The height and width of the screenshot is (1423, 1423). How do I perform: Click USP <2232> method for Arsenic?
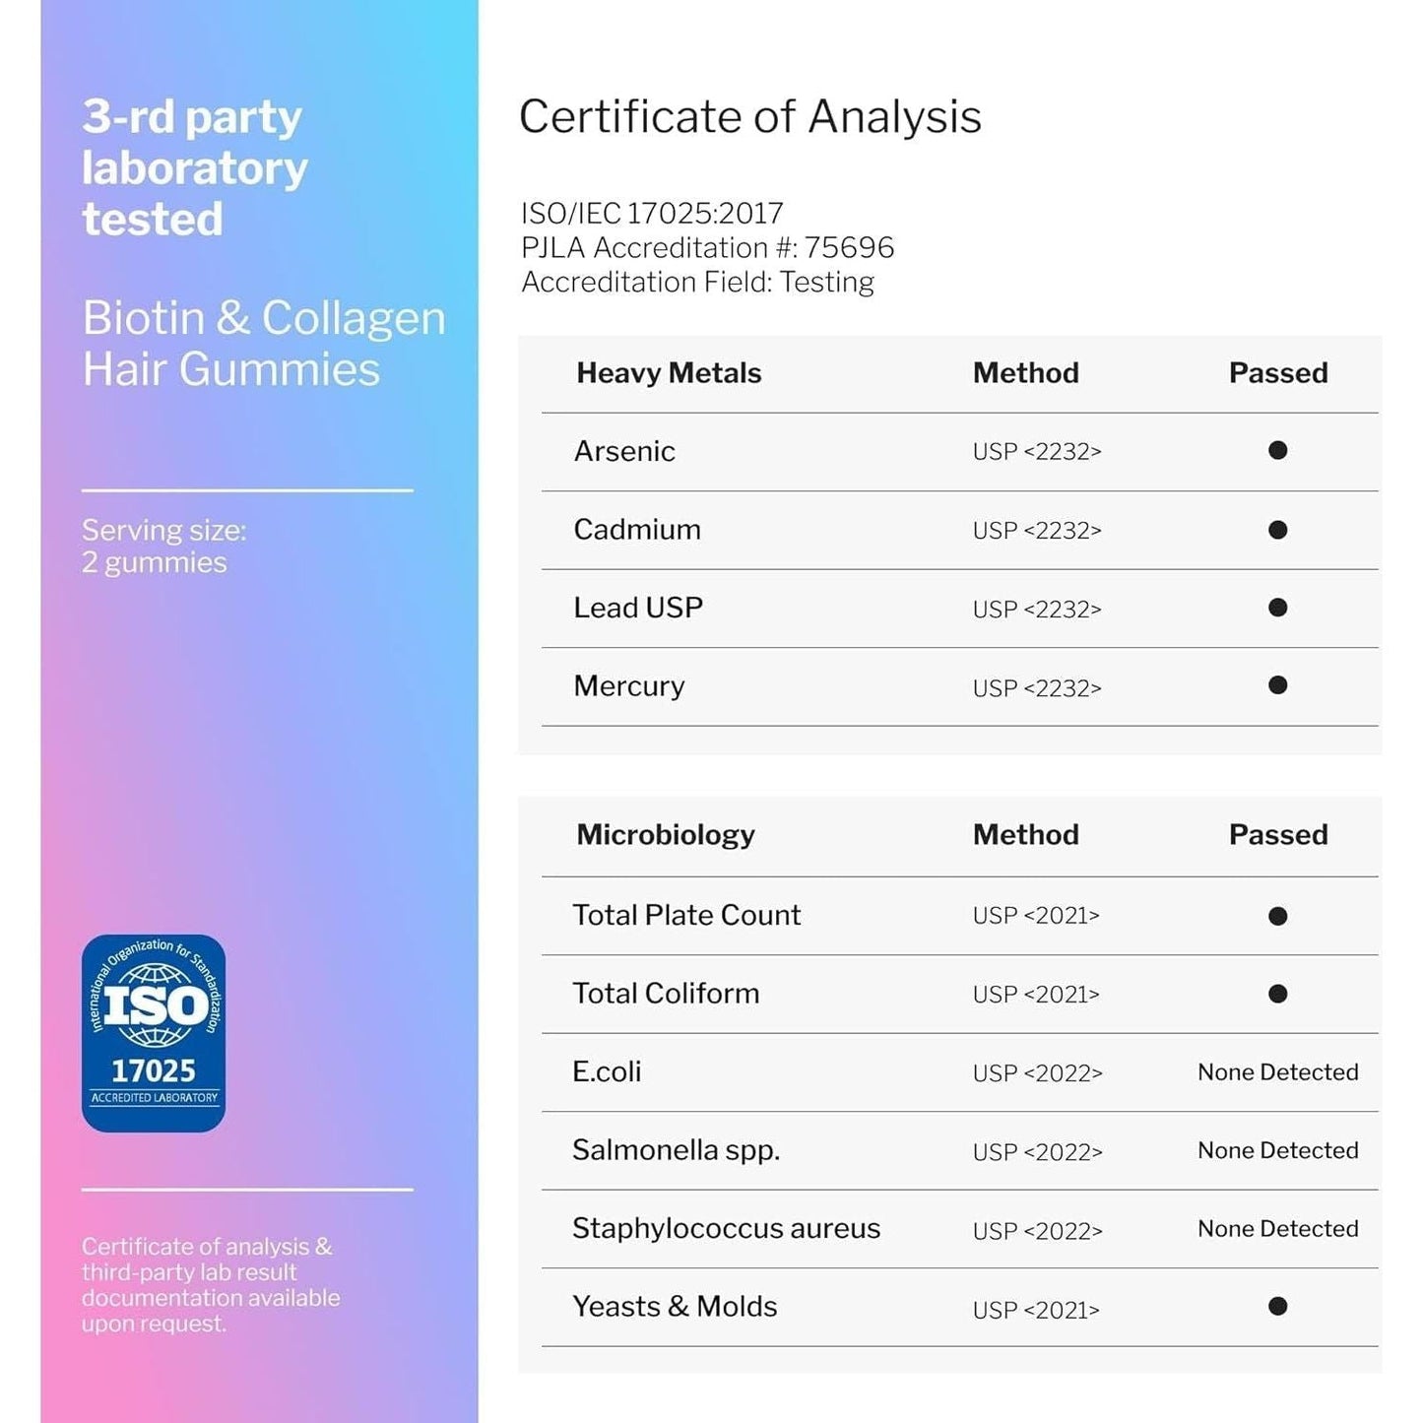[1037, 452]
